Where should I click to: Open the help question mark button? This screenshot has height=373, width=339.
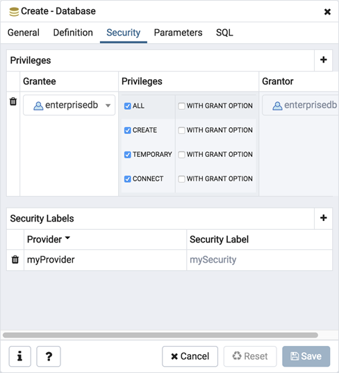(49, 356)
